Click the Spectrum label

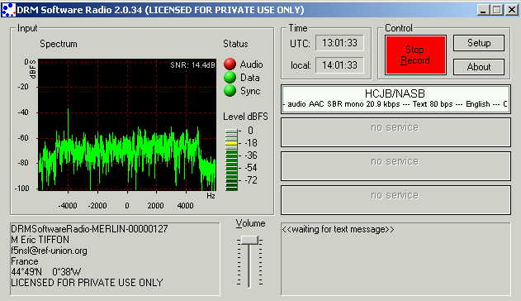click(59, 44)
